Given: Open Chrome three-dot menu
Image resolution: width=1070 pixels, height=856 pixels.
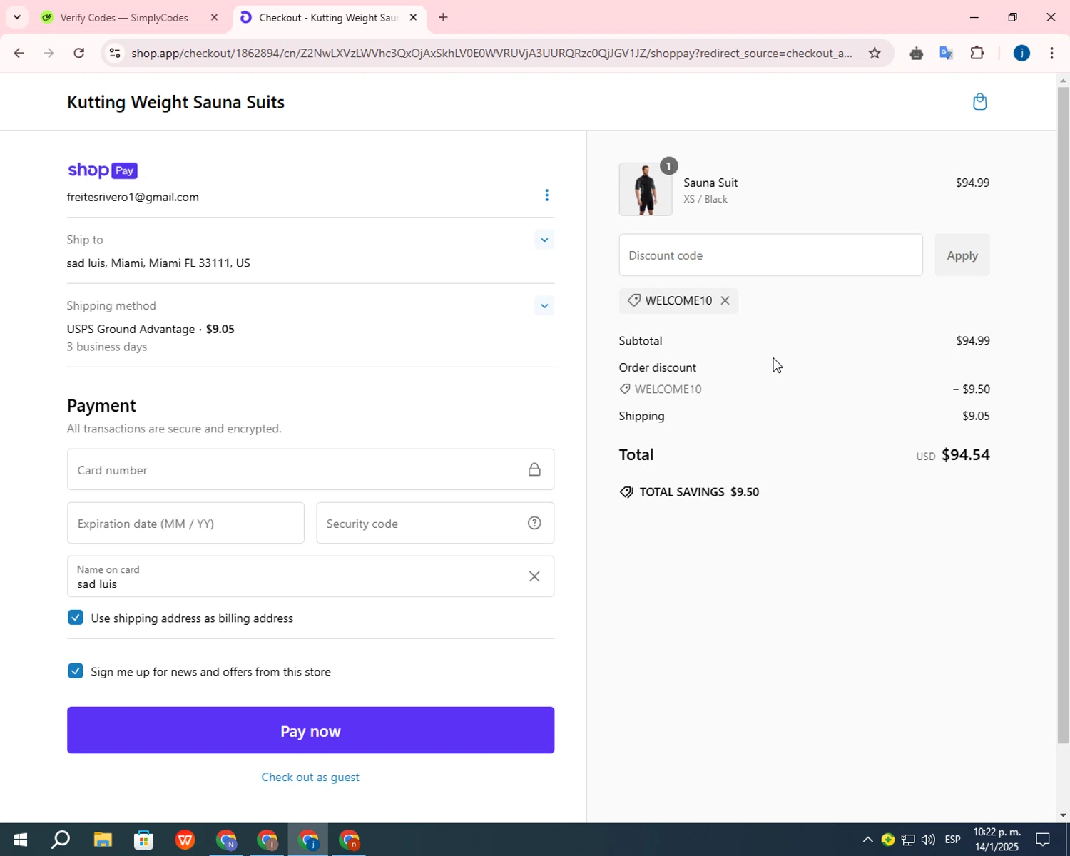Looking at the screenshot, I should (x=1051, y=53).
